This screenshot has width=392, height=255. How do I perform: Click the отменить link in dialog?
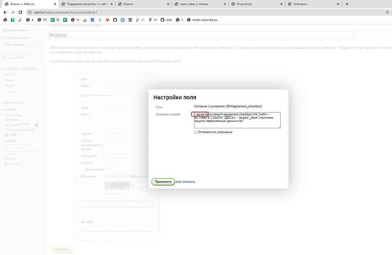click(188, 182)
